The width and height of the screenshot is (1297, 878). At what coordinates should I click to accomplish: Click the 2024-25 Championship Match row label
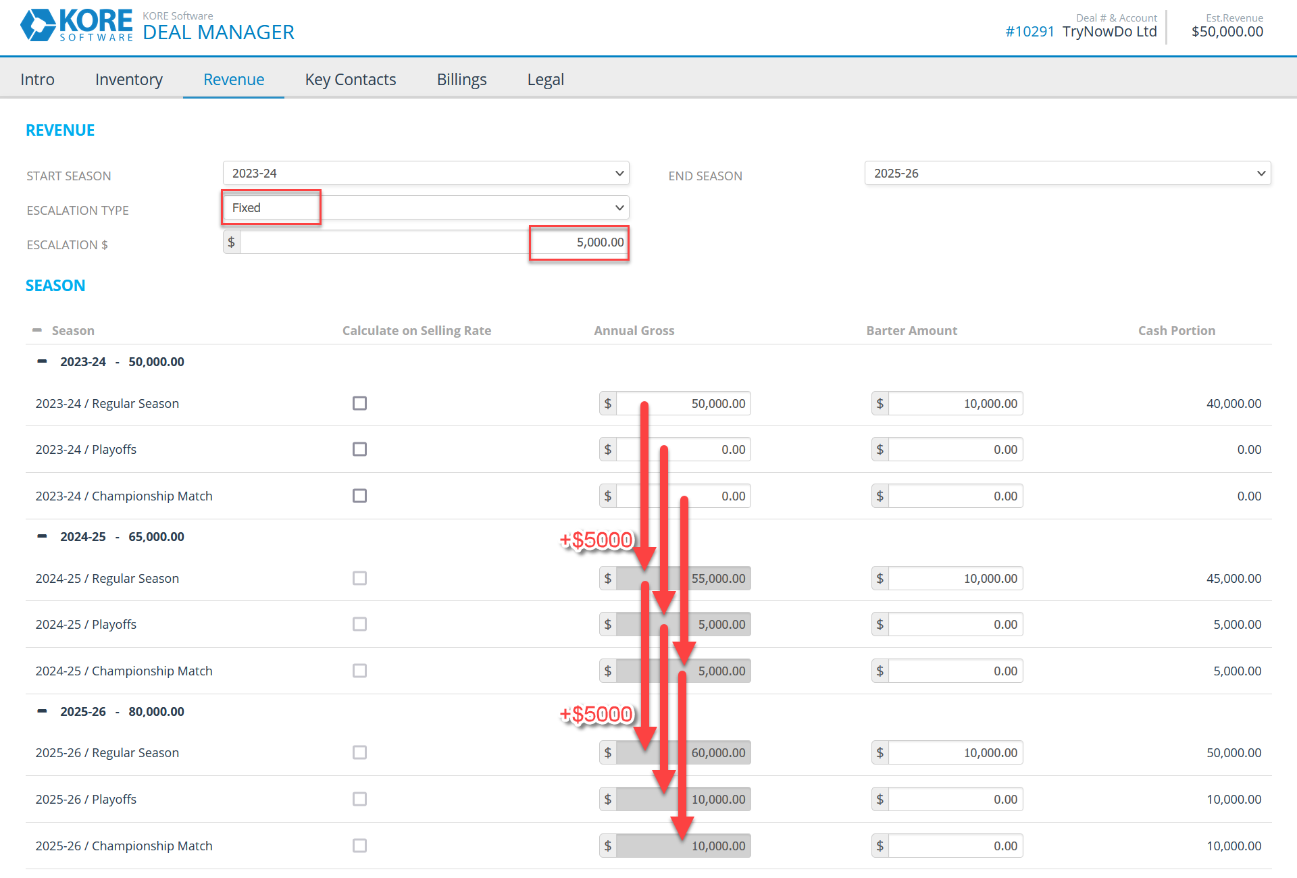coord(124,671)
